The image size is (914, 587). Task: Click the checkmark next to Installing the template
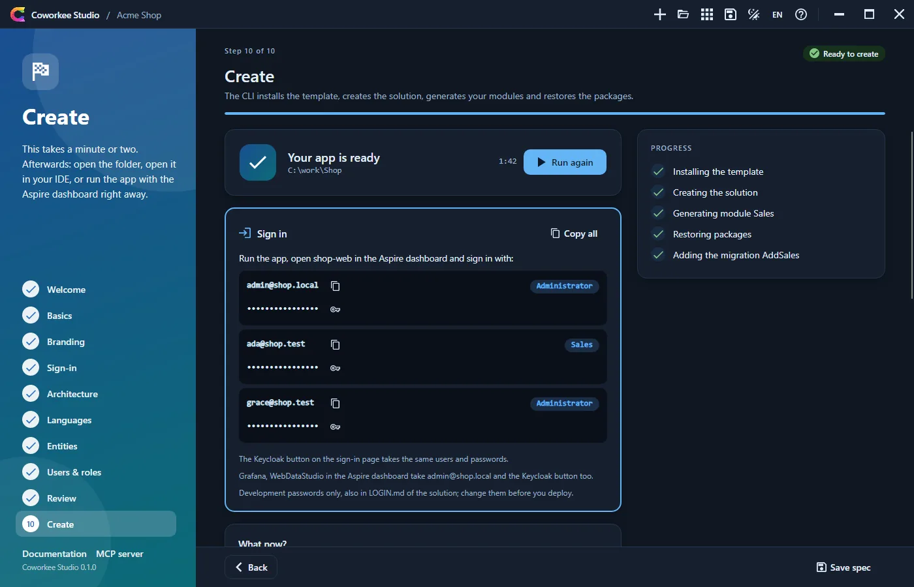click(658, 172)
